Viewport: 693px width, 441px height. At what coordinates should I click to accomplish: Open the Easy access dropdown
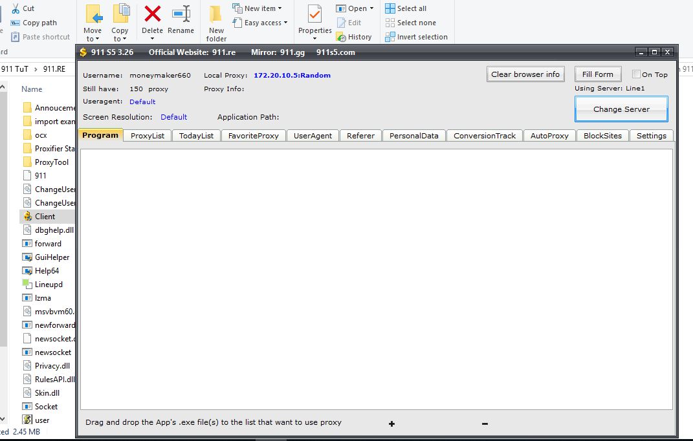(x=260, y=23)
